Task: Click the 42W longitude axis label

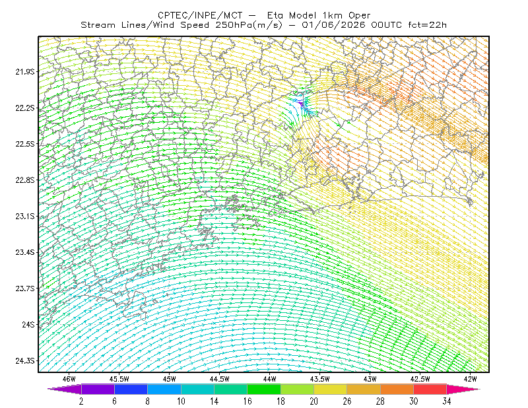Action: pyautogui.click(x=470, y=379)
